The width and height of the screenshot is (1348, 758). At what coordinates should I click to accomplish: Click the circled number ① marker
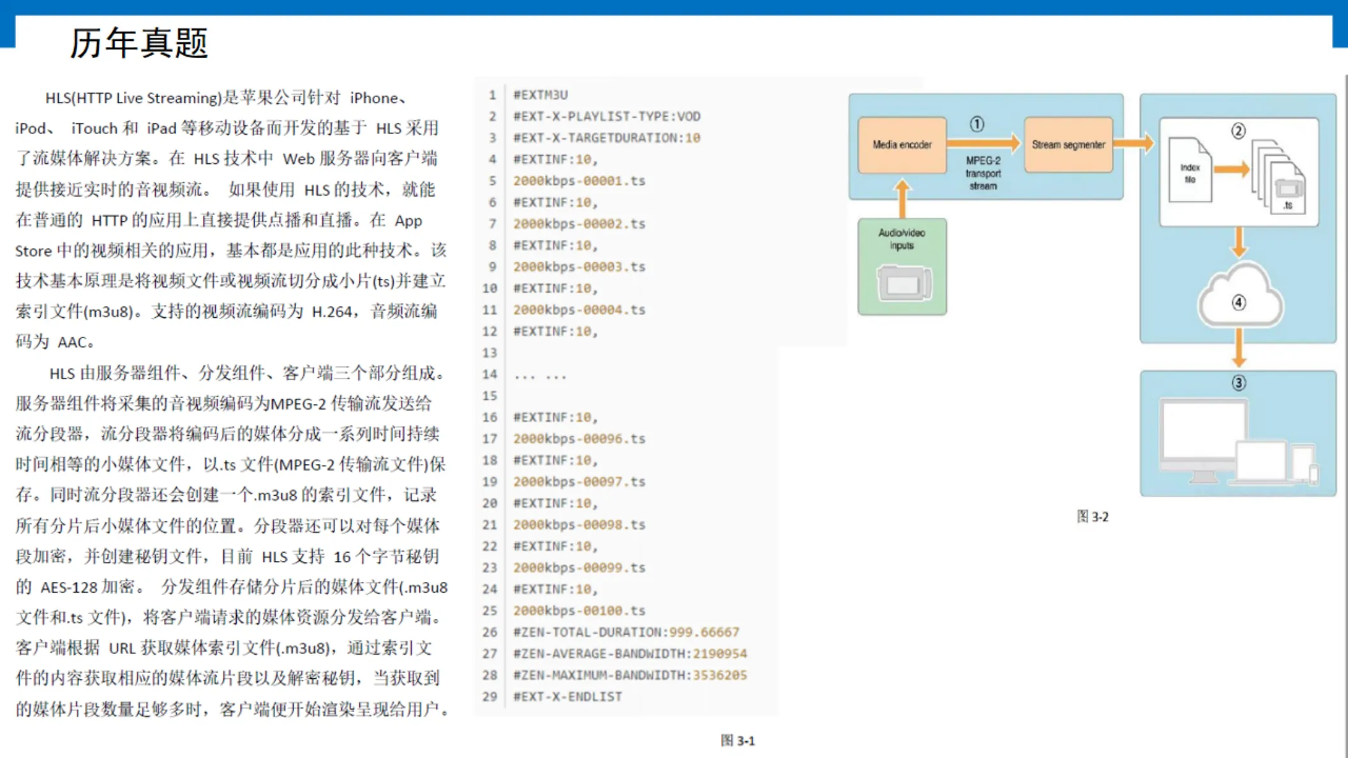pyautogui.click(x=977, y=124)
